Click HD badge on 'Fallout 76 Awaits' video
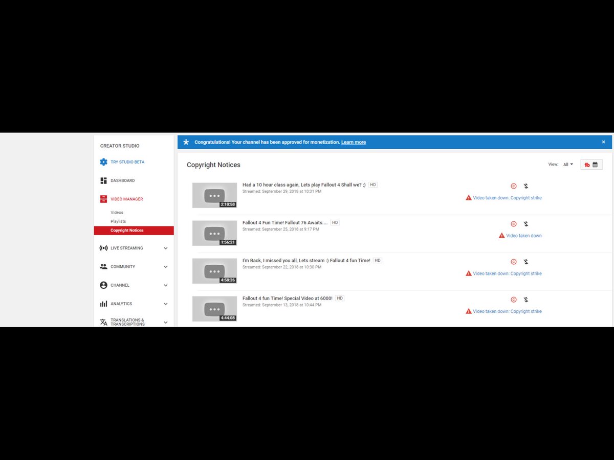This screenshot has width=614, height=460. (x=335, y=222)
